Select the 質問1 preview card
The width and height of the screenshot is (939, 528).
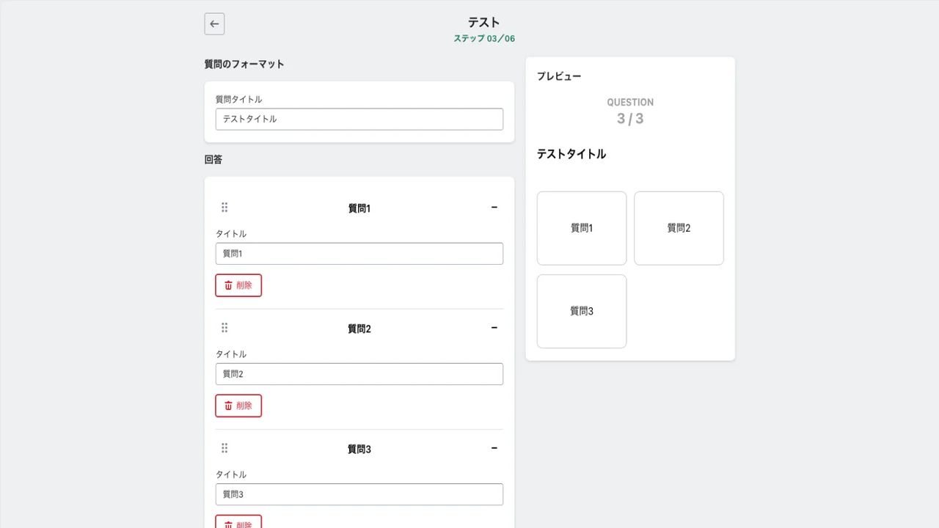click(582, 228)
